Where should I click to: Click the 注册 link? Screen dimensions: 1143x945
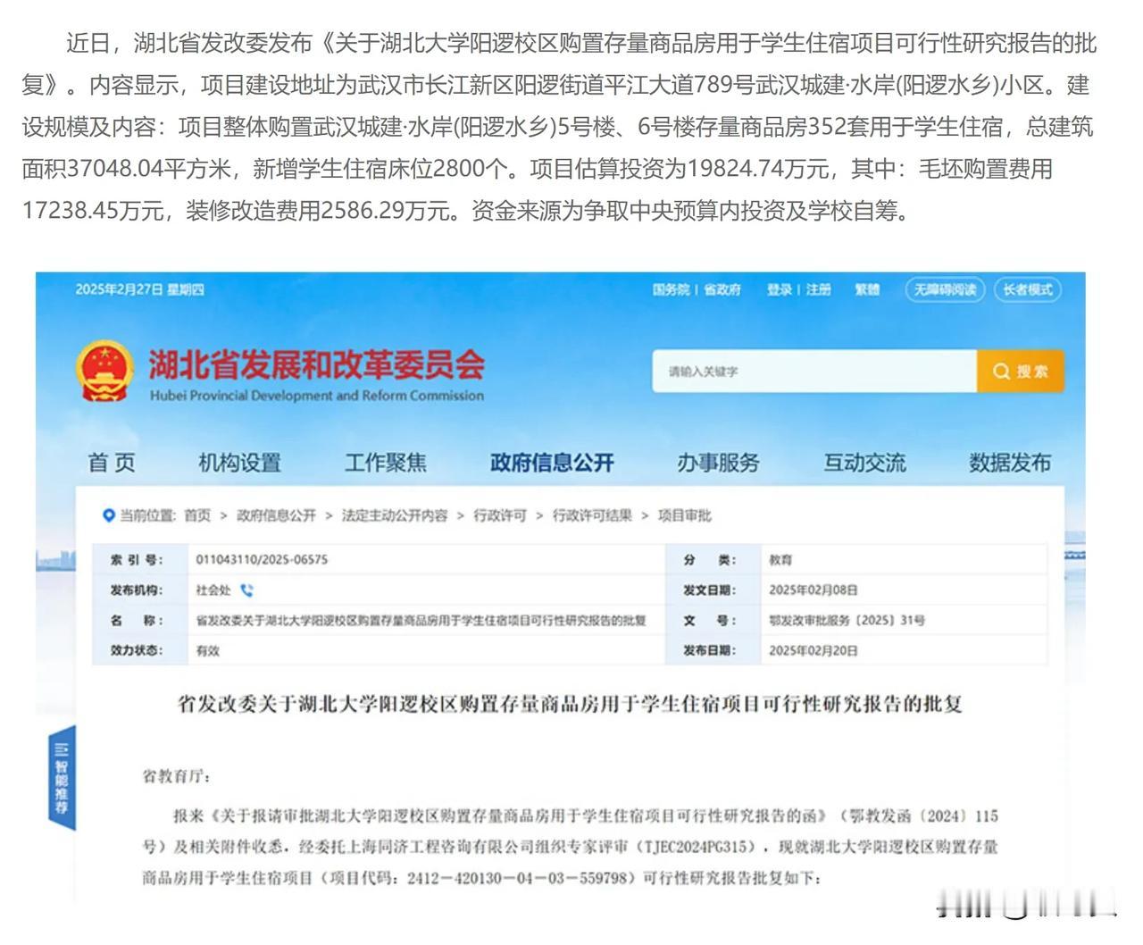(x=818, y=289)
